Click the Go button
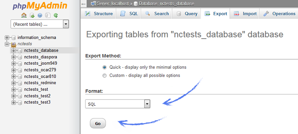The height and width of the screenshot is (134, 298). 98,123
